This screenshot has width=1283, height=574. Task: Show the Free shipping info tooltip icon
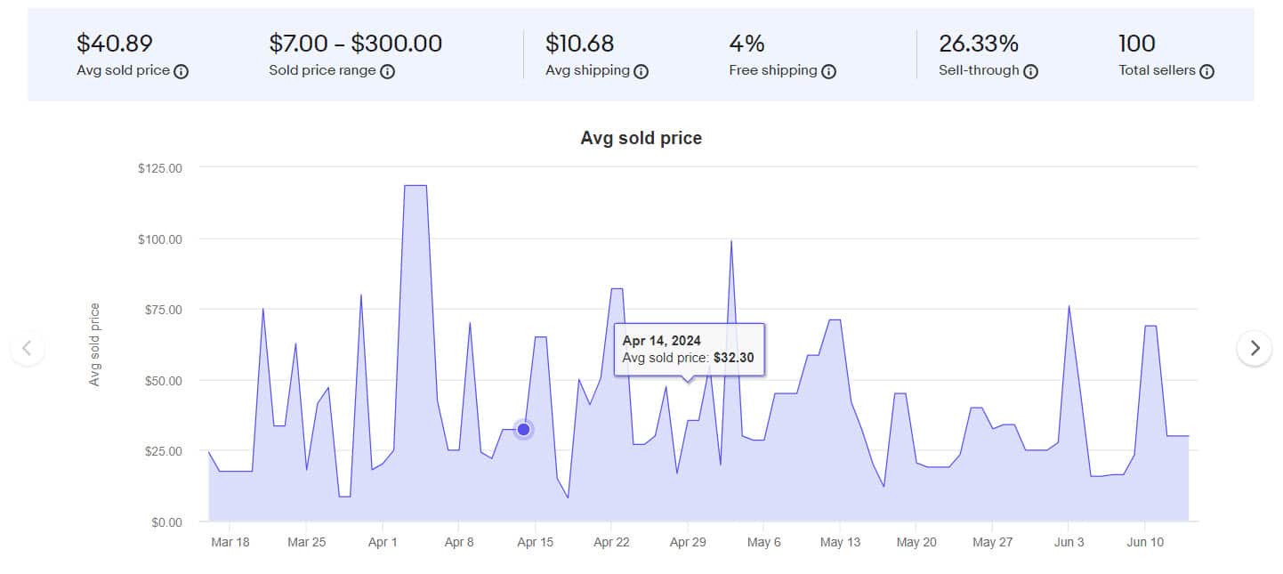(x=828, y=71)
